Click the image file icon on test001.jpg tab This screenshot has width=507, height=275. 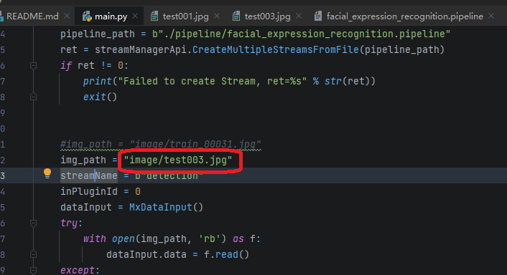click(x=154, y=16)
